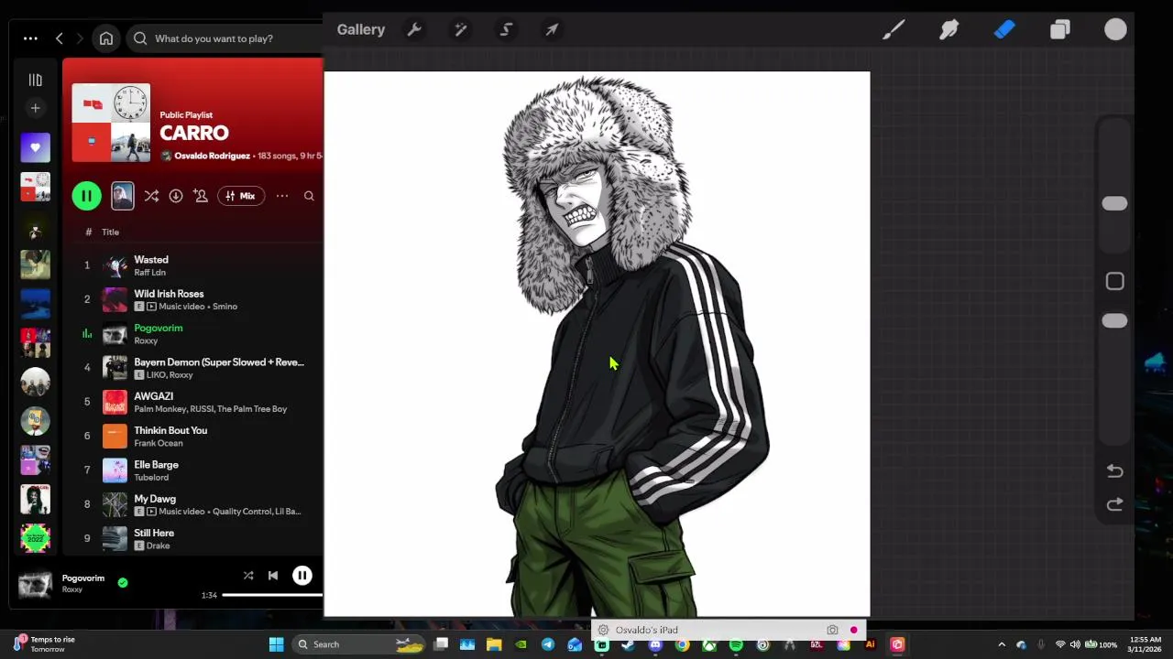Click the Windows taskbar Search box
Viewport: 1173px width, 659px height.
[x=358, y=644]
